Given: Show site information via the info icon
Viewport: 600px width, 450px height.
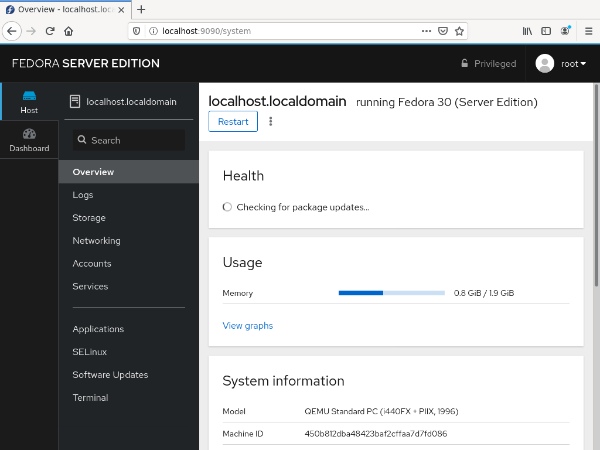Looking at the screenshot, I should [154, 31].
